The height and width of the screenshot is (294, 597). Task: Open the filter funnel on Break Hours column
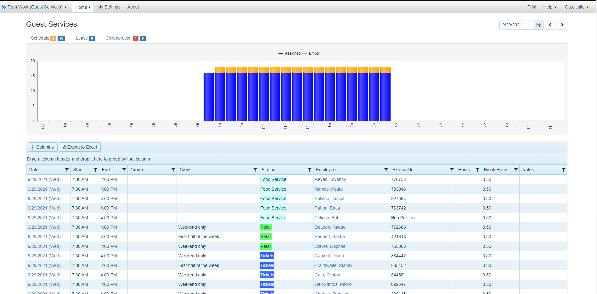tap(515, 170)
